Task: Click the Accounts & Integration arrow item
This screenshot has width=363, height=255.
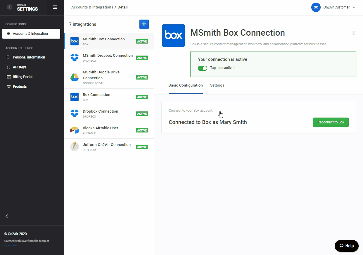Action: (x=31, y=34)
